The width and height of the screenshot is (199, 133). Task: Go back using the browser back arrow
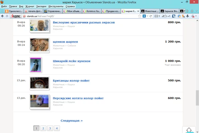pos(2,16)
